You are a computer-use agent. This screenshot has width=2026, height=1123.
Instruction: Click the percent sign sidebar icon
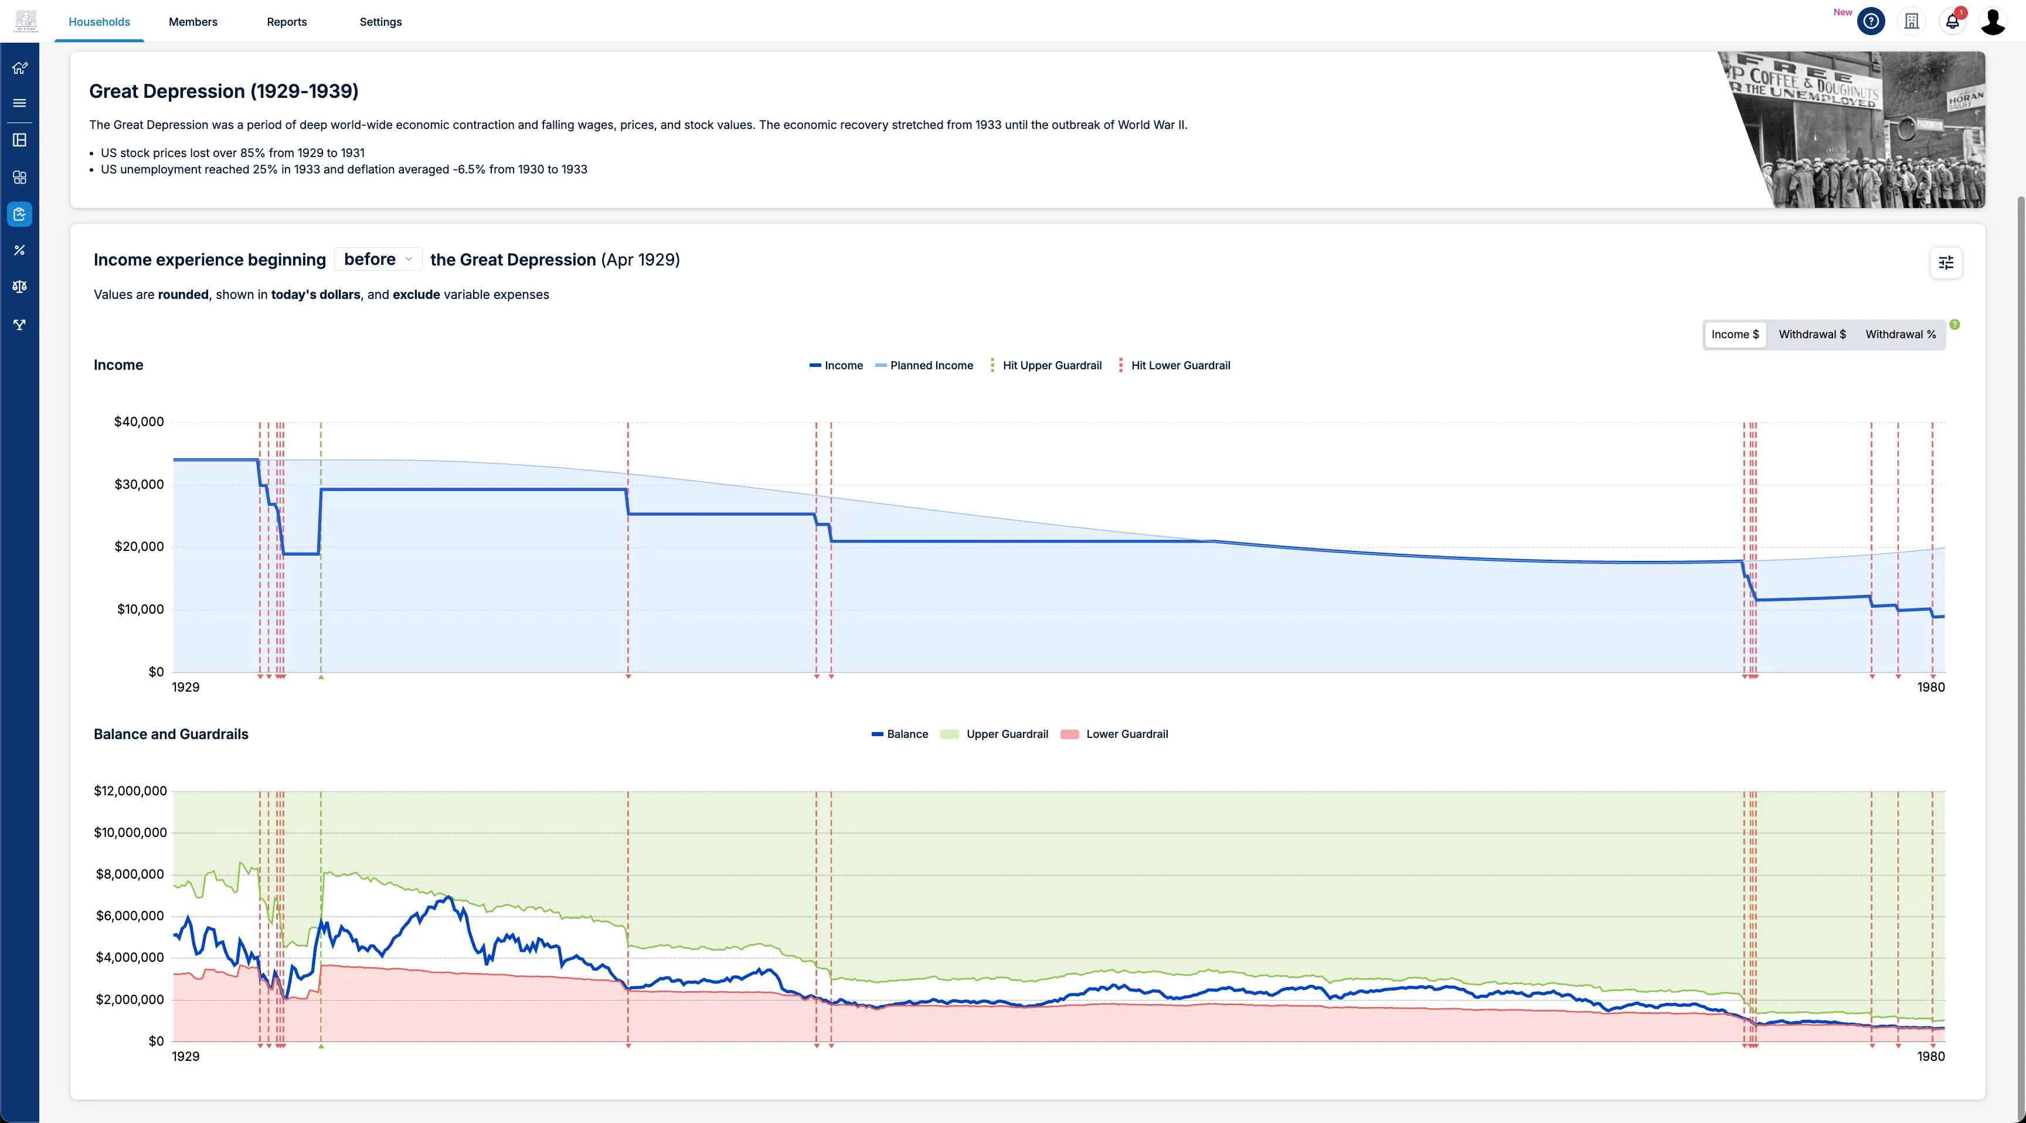[x=20, y=250]
